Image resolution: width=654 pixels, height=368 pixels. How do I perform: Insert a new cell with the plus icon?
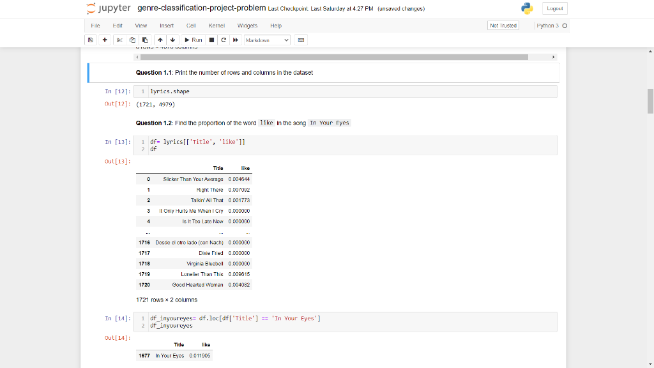click(105, 40)
